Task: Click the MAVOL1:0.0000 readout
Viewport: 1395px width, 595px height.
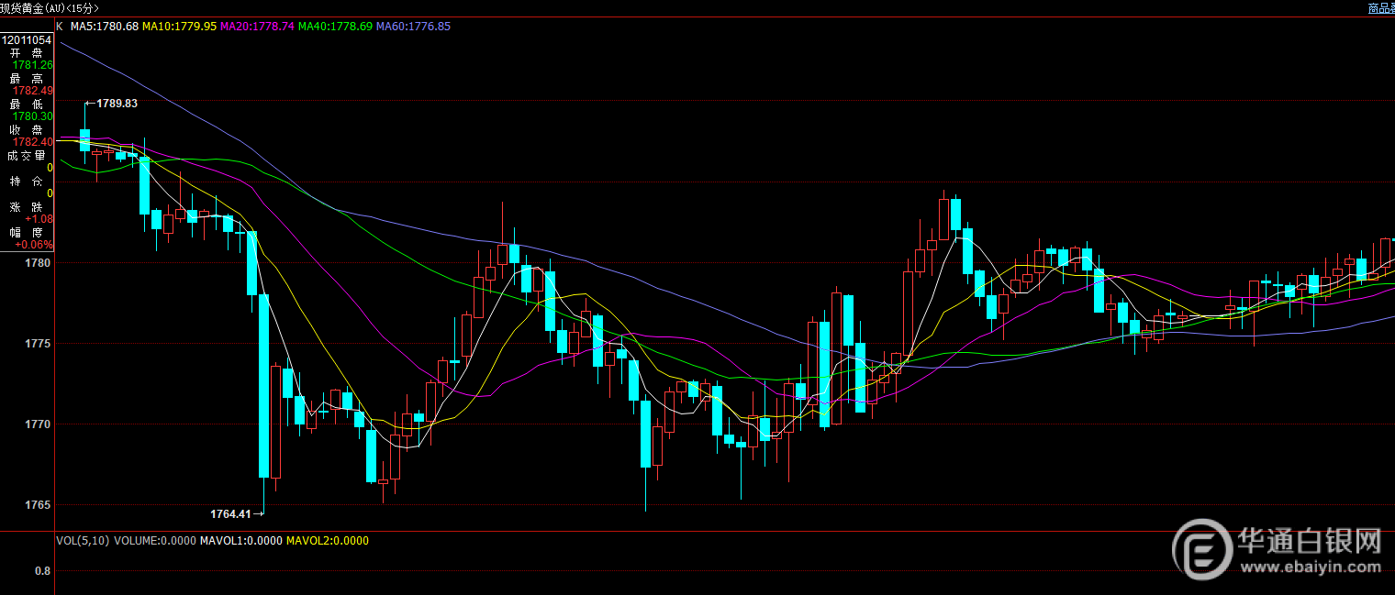Action: click(240, 541)
